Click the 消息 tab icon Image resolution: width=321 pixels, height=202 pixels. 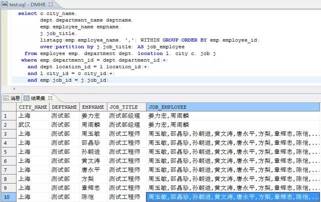(x=6, y=98)
